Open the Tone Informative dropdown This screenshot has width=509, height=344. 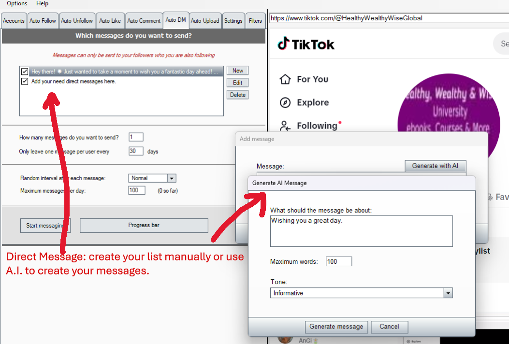(448, 293)
